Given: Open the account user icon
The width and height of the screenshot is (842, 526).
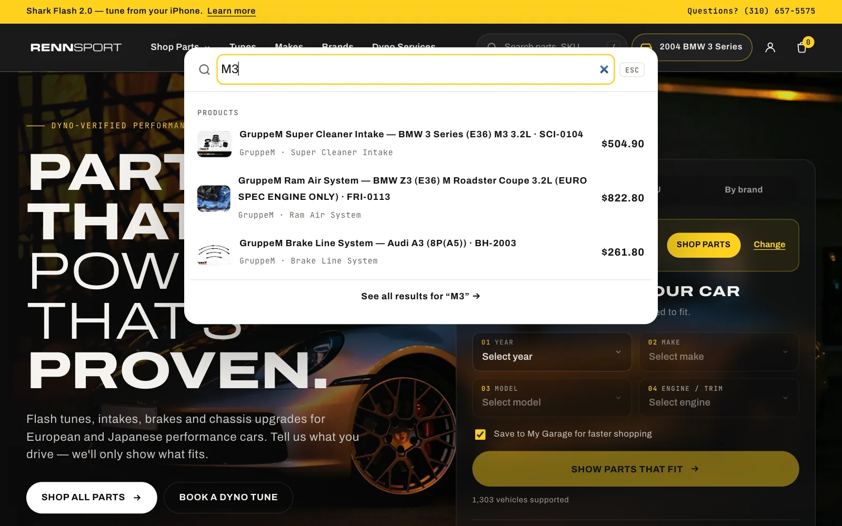Looking at the screenshot, I should (770, 47).
